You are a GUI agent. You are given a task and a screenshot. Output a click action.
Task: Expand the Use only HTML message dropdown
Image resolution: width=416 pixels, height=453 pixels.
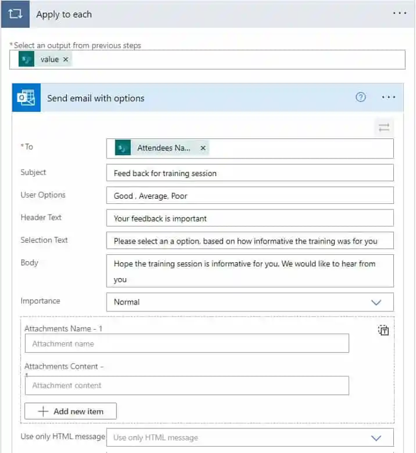click(x=376, y=438)
